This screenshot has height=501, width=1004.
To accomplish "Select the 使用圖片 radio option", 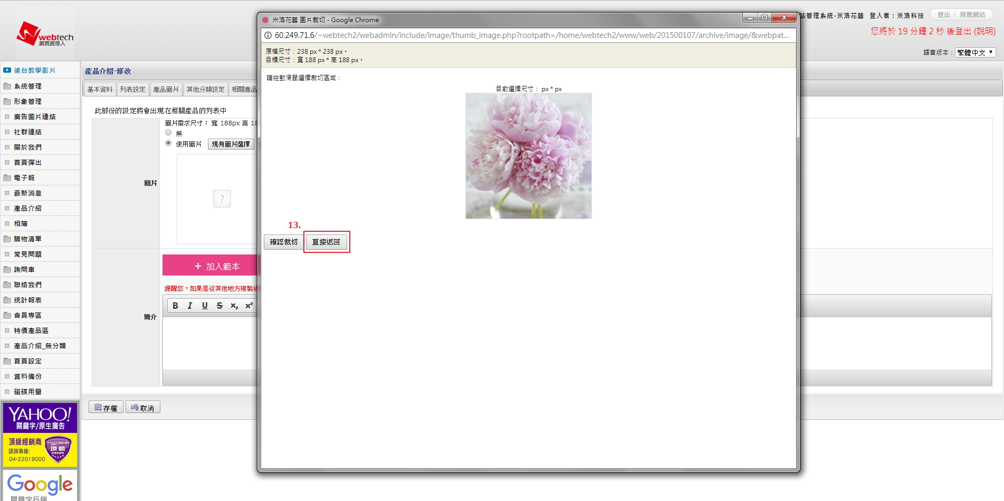I will point(168,143).
